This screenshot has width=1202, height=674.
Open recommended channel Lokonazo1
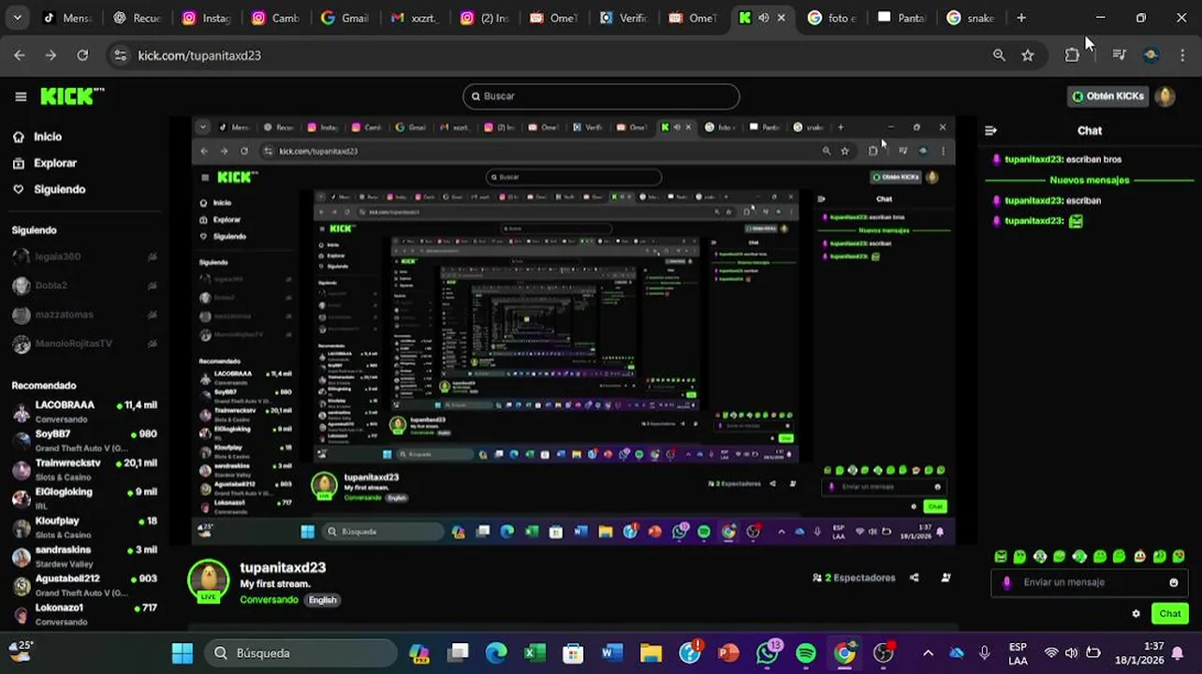pos(84,615)
